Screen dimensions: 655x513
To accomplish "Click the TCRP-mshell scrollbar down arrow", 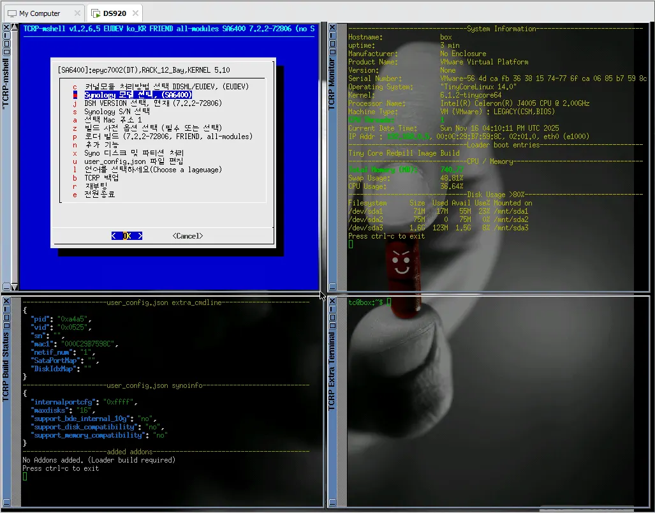I will (15, 287).
